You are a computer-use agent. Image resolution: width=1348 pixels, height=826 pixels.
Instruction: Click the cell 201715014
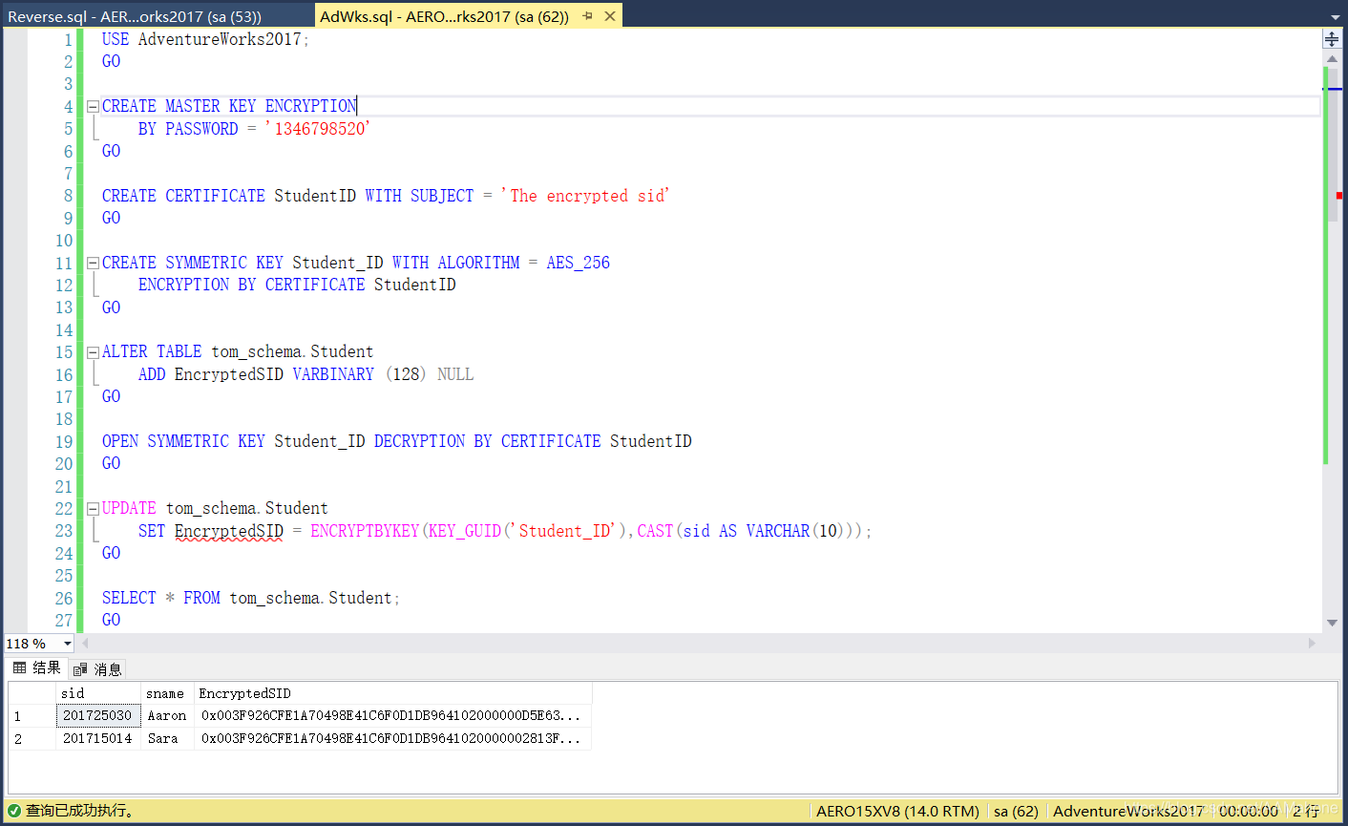pyautogui.click(x=98, y=738)
